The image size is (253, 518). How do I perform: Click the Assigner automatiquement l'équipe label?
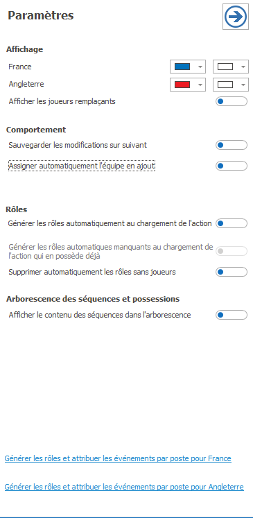click(x=82, y=166)
